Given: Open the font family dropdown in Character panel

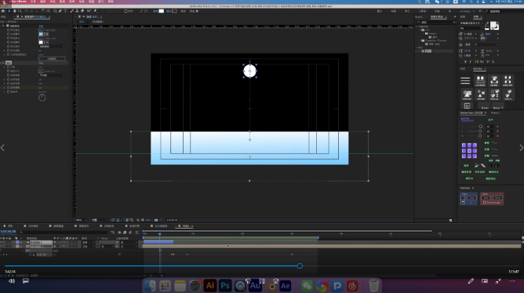Looking at the screenshot, I should click(x=471, y=23).
